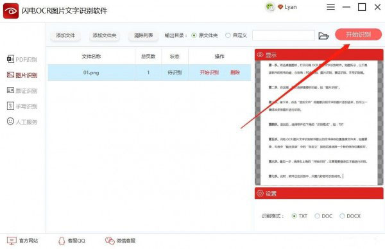
Task: Click the custom output path input field
Action: [284, 35]
